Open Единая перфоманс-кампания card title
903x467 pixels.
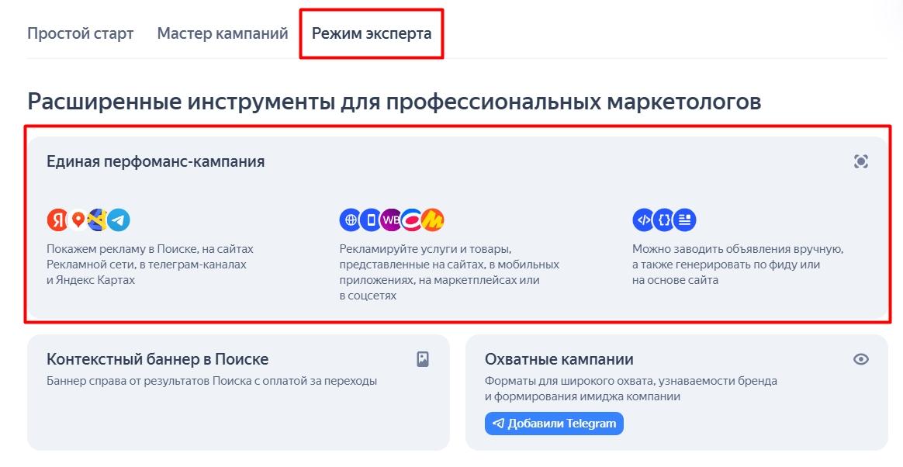pyautogui.click(x=155, y=161)
